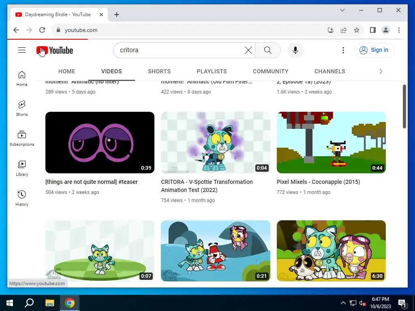Image resolution: width=415 pixels, height=311 pixels.
Task: Clear the search text with the X icon
Action: pos(248,50)
